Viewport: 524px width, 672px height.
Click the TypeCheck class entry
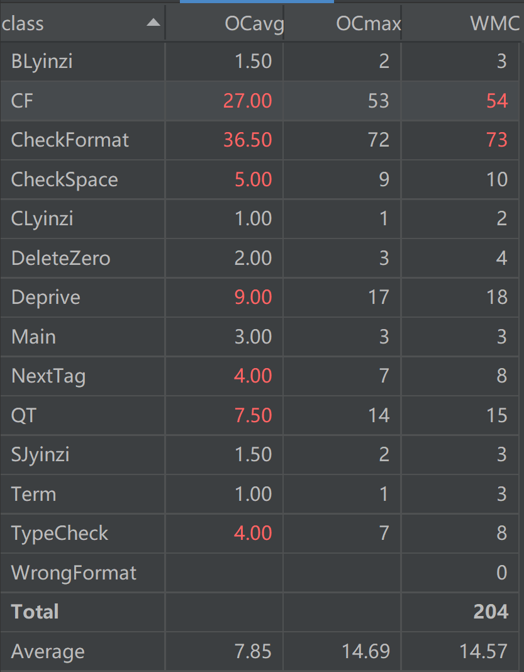point(59,533)
